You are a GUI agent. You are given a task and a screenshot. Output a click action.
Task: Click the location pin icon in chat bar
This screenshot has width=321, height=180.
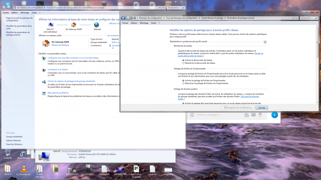(x=260, y=115)
